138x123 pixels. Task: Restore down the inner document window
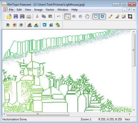point(129,10)
